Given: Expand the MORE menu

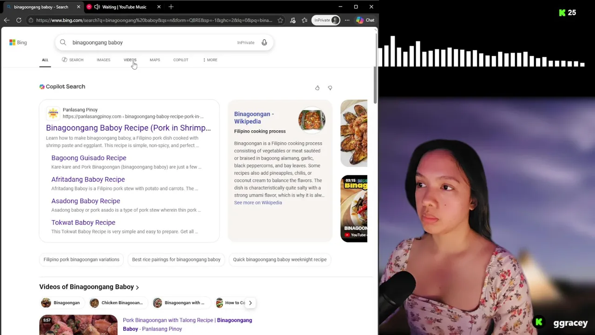Looking at the screenshot, I should [x=210, y=60].
